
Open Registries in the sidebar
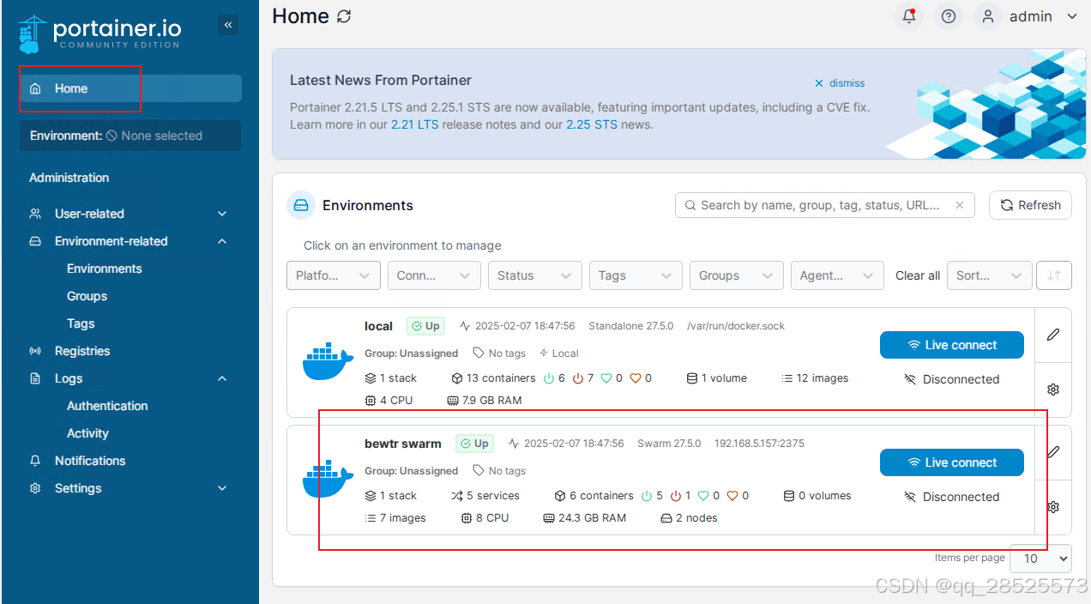pyautogui.click(x=82, y=351)
